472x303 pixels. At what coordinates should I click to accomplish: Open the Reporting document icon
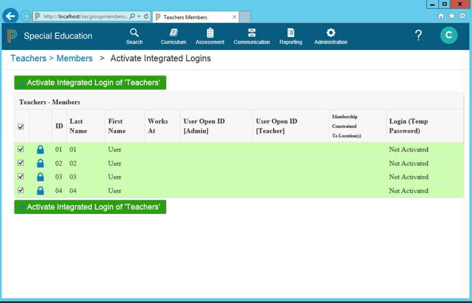tap(291, 33)
